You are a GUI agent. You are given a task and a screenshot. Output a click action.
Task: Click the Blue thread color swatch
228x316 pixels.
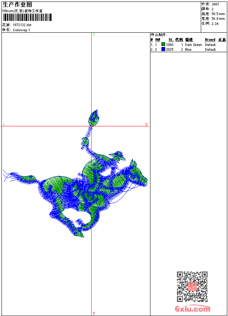163,49
